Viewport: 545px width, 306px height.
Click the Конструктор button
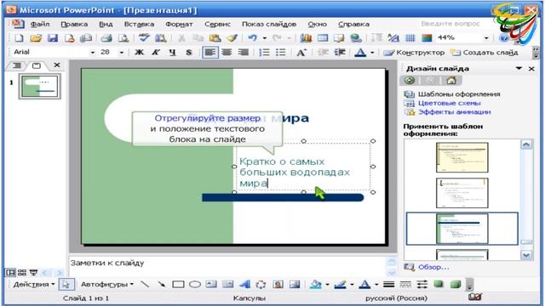[x=414, y=53]
